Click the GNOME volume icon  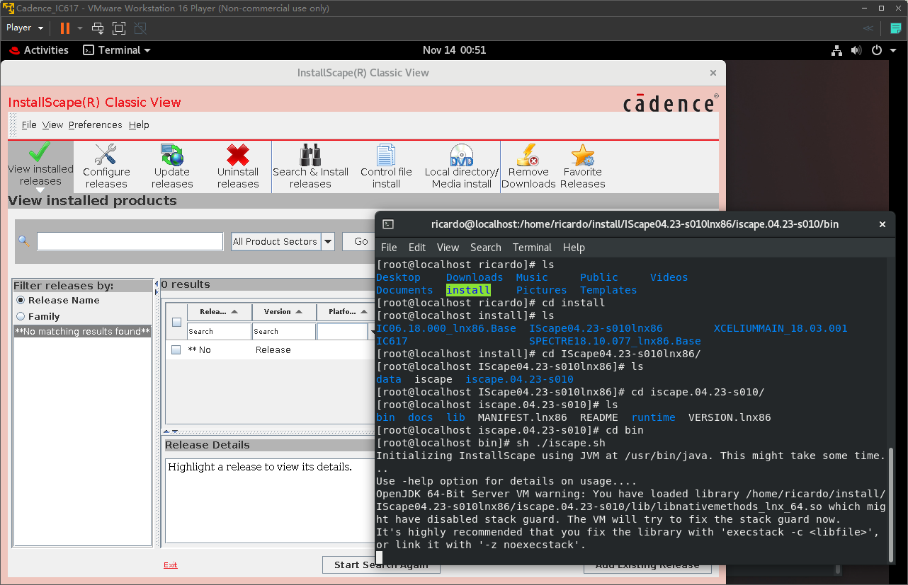(856, 50)
